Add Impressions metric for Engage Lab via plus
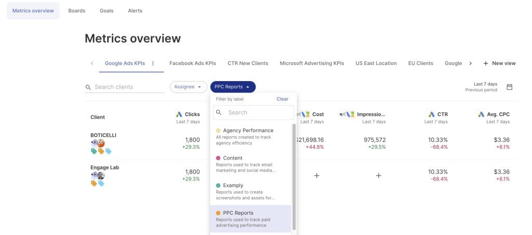This screenshot has height=235, width=532. tap(379, 176)
